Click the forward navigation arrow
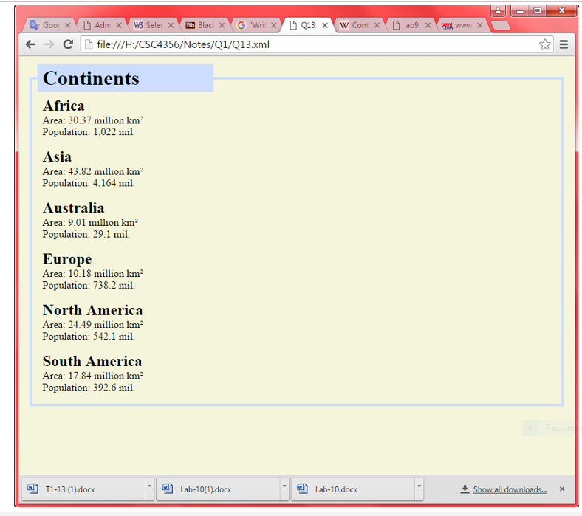582x516 pixels. coord(49,44)
